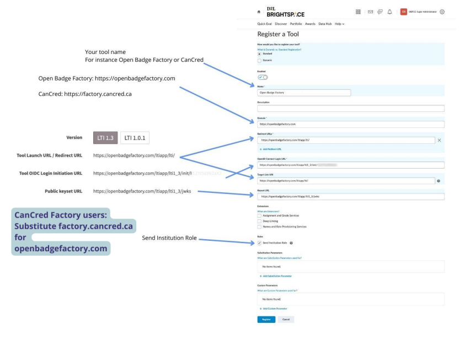The height and width of the screenshot is (340, 459).
Task: Open the What are Extensions? link
Action: coord(268,212)
